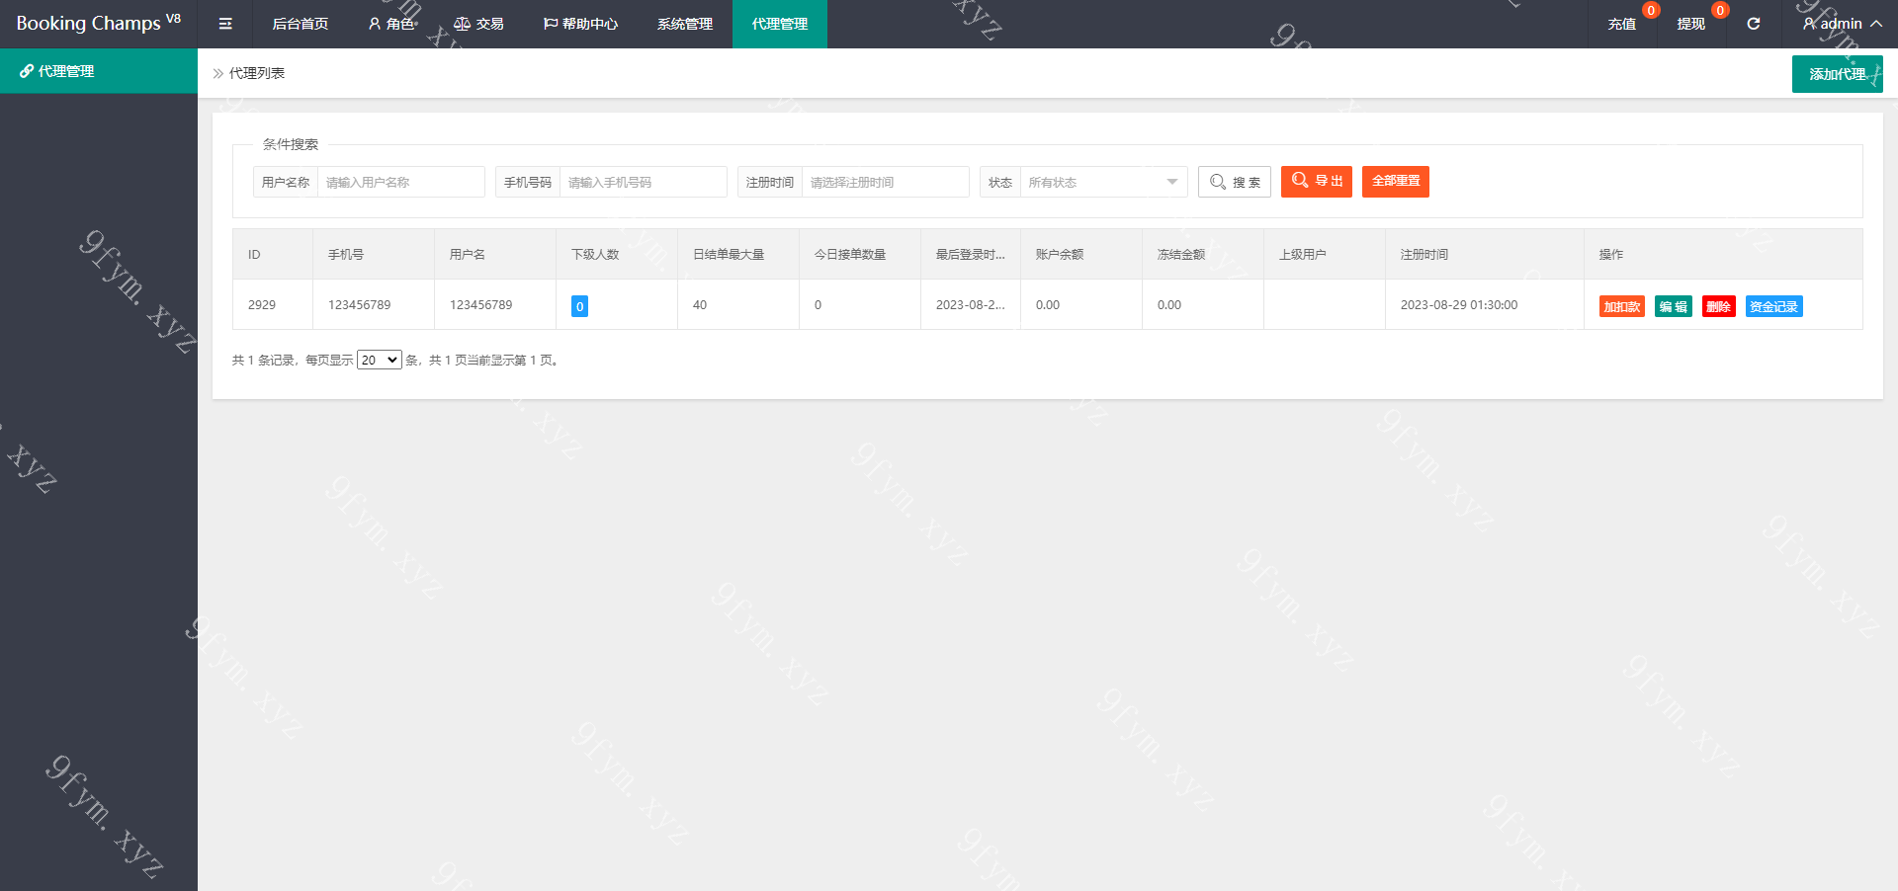Collapse the sidebar with the hamburger icon
Image resolution: width=1898 pixels, height=891 pixels.
[x=225, y=24]
